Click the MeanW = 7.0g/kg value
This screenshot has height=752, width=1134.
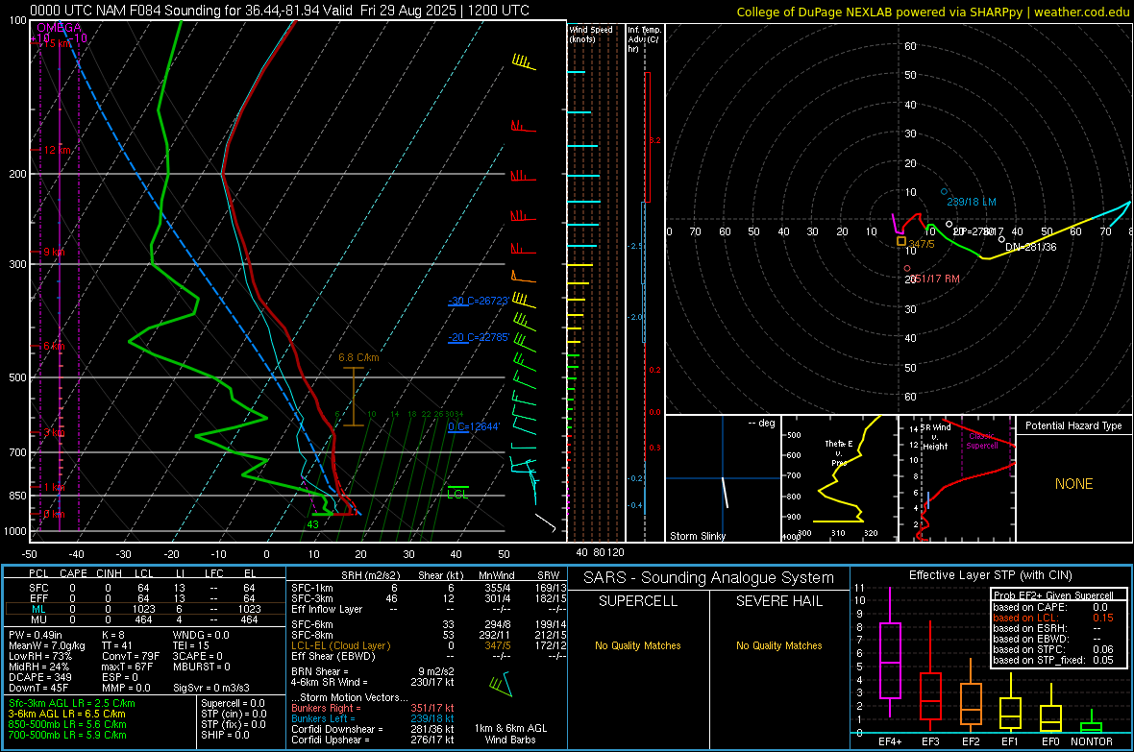(47, 645)
